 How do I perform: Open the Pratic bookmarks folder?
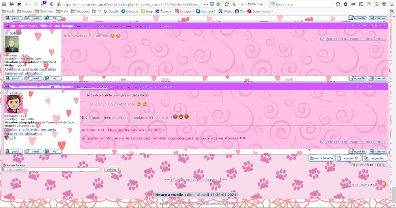62,11
